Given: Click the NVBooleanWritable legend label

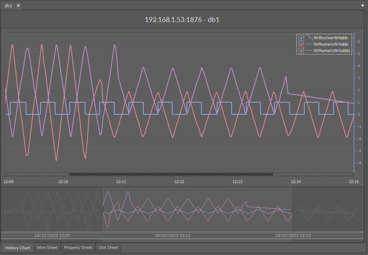Looking at the screenshot, I should tap(331, 38).
